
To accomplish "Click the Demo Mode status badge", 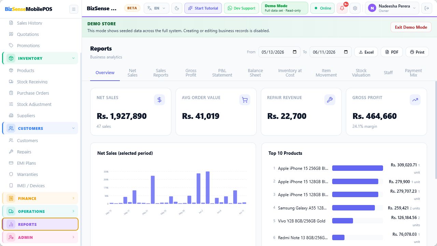I will [284, 8].
